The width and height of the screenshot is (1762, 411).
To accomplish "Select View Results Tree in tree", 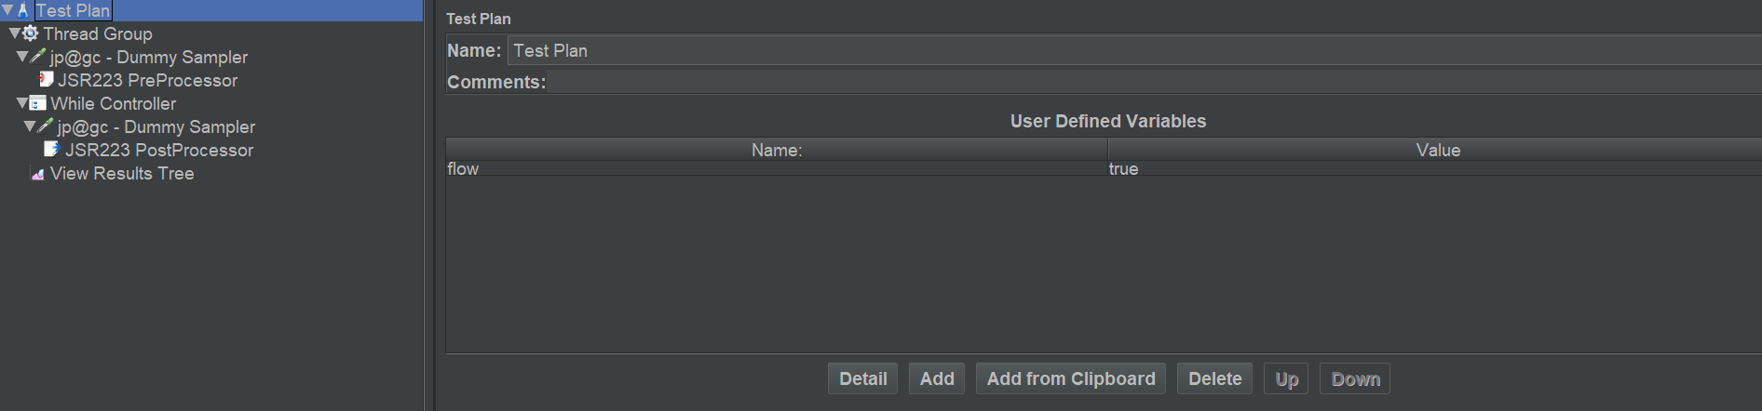I will 122,173.
